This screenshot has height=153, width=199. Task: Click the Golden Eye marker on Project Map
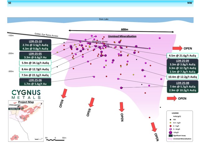22,108
